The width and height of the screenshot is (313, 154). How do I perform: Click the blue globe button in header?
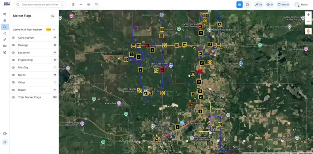pos(239,4)
